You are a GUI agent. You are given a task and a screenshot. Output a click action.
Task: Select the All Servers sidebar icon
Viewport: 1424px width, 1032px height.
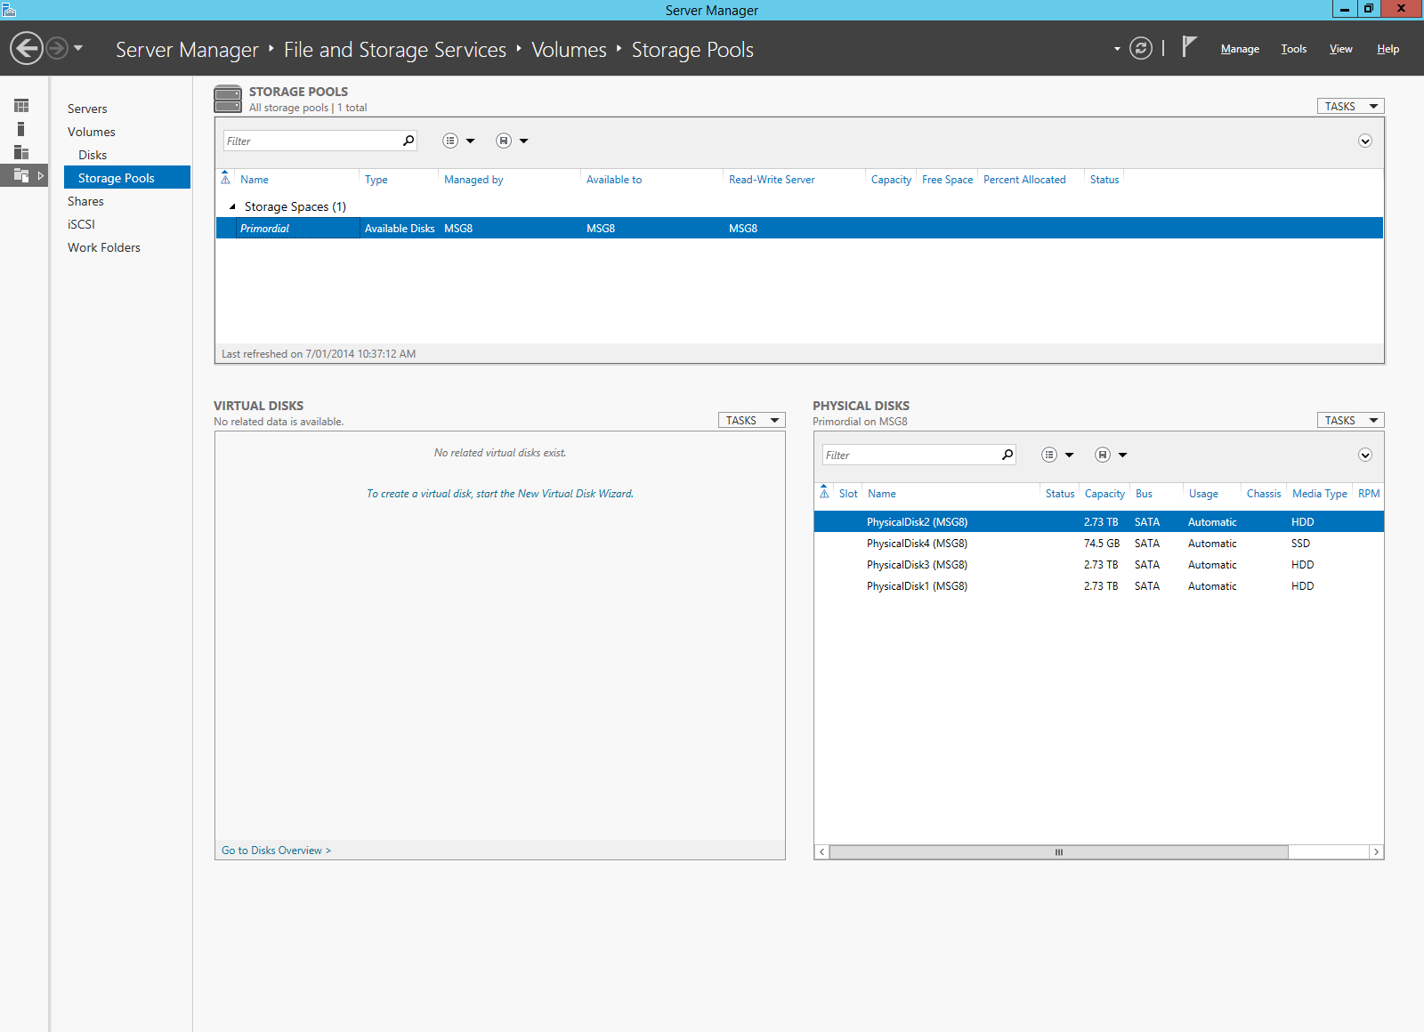(x=21, y=152)
